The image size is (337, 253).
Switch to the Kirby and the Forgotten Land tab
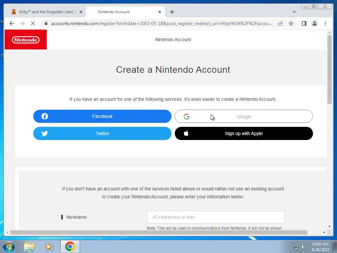[46, 12]
